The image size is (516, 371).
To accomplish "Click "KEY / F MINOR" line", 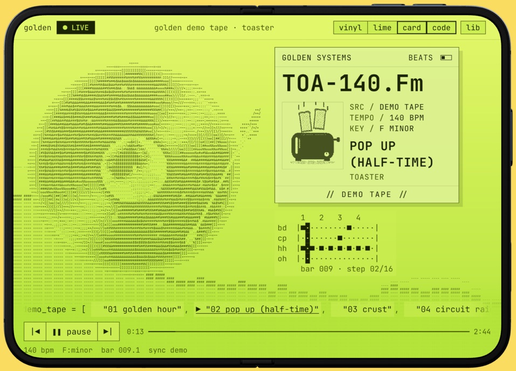I will click(x=382, y=128).
